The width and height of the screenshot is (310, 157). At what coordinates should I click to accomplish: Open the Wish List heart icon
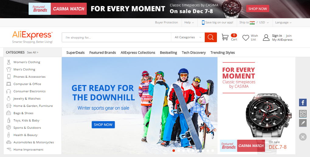246,38
